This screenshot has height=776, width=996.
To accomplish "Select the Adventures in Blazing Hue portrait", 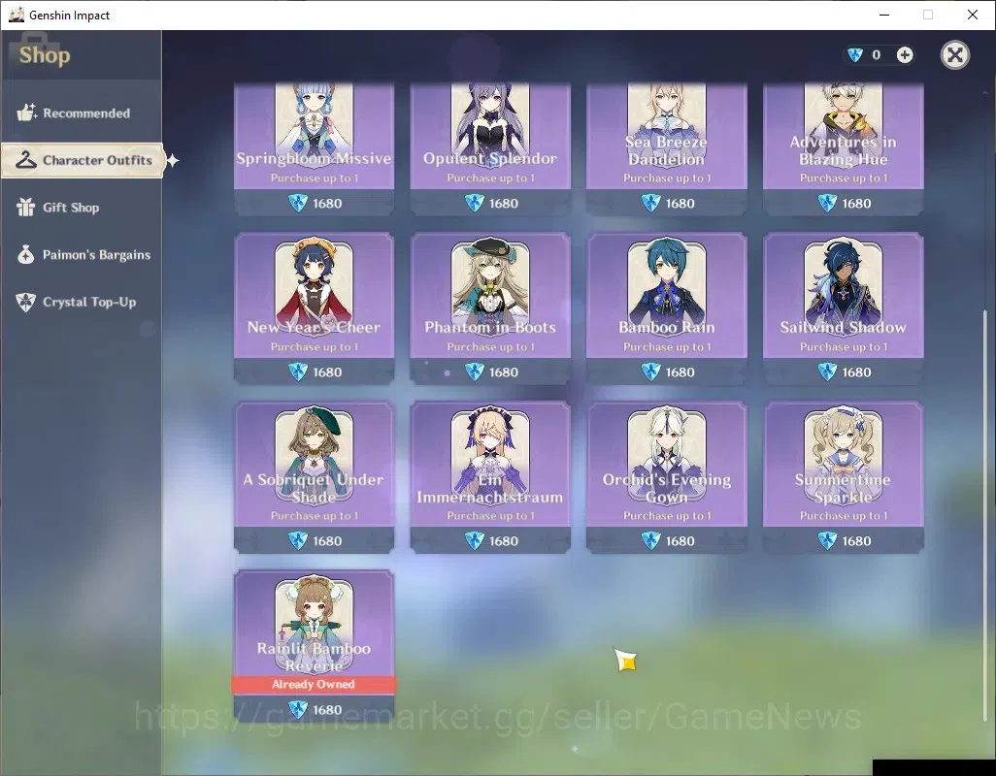I will coord(843,124).
